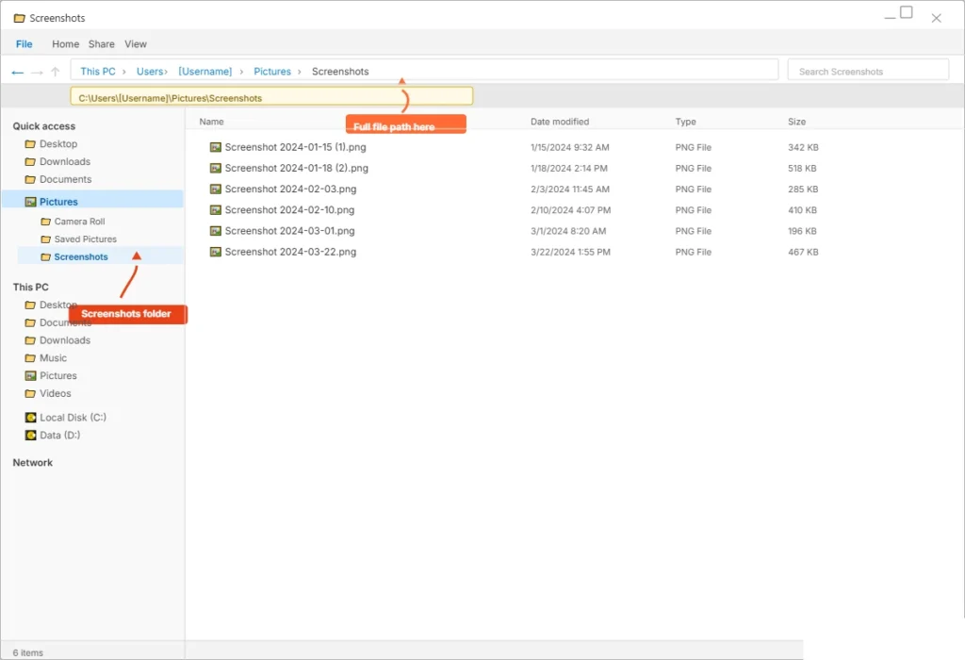965x660 pixels.
Task: Expand the chevron after Pictures in breadcrumb
Action: tap(300, 72)
